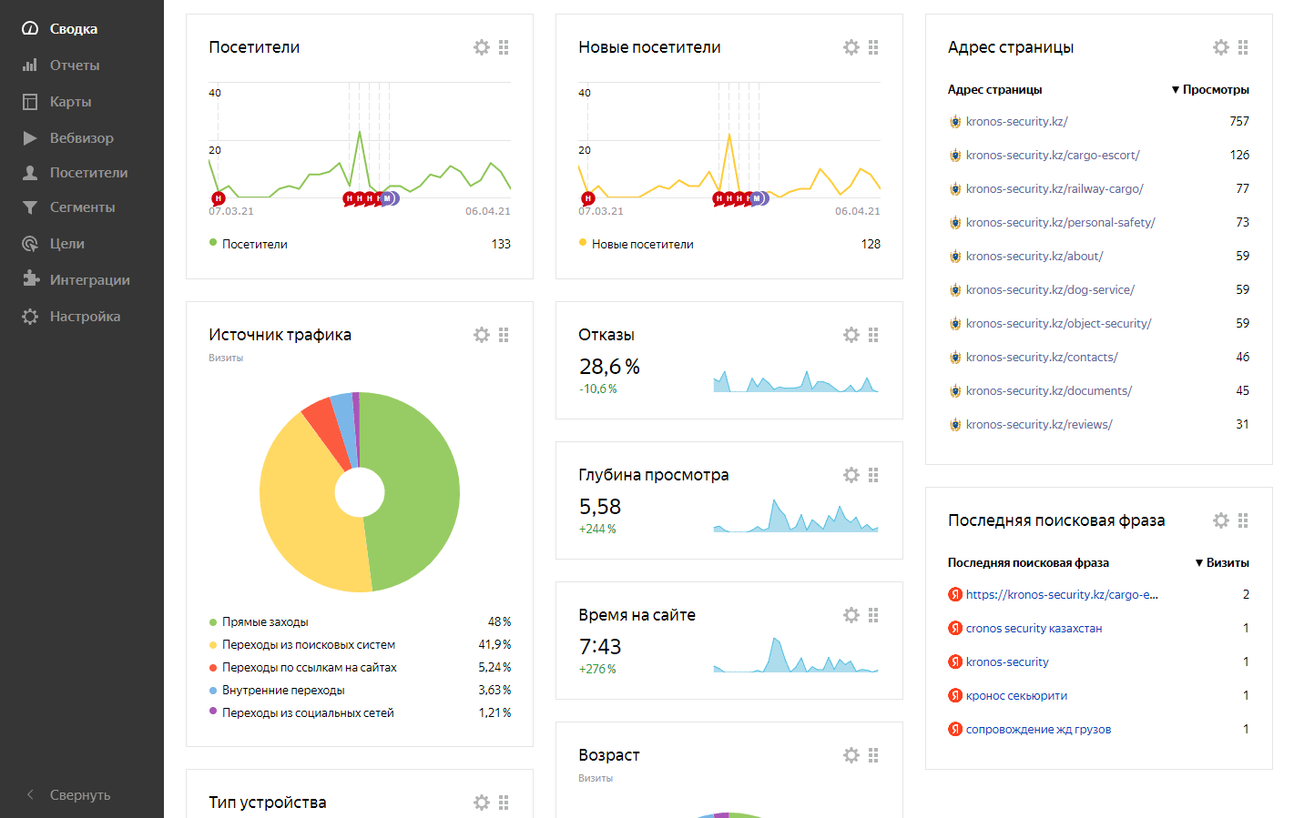
Task: Click red marker at 07.03.21 on Посетители chart
Action: 218,198
